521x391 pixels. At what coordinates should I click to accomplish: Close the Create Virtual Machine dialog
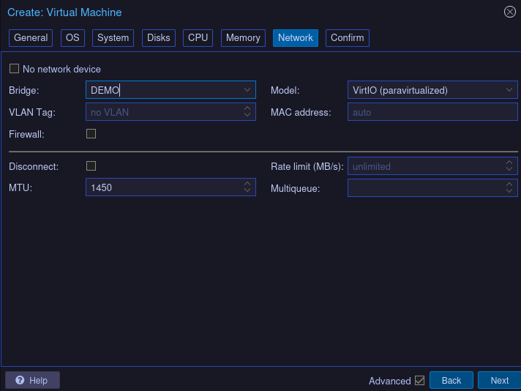point(510,12)
